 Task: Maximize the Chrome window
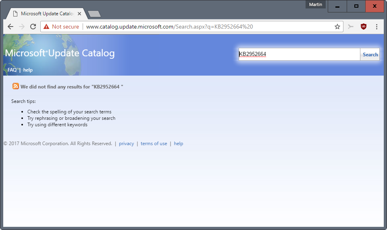pyautogui.click(x=356, y=6)
